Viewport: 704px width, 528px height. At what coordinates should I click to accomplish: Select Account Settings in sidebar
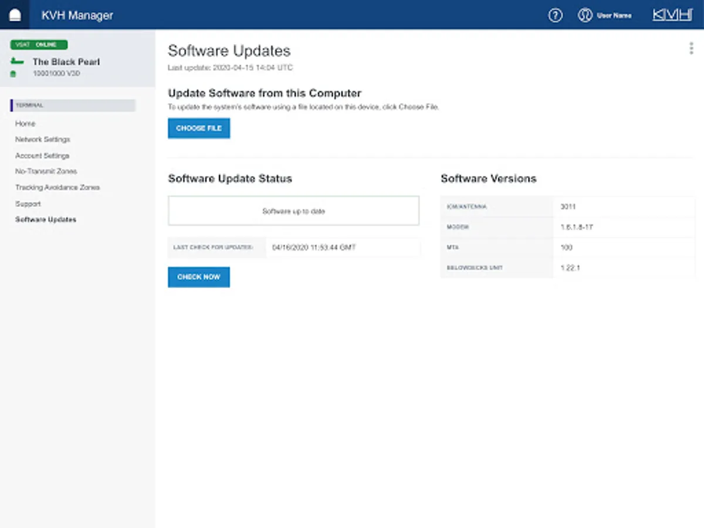(x=42, y=155)
